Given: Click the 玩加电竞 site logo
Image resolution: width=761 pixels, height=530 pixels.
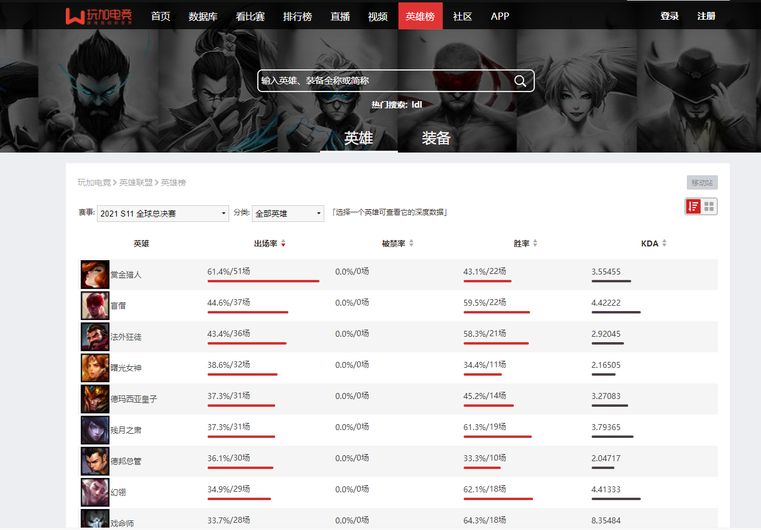Looking at the screenshot, I should [x=98, y=16].
